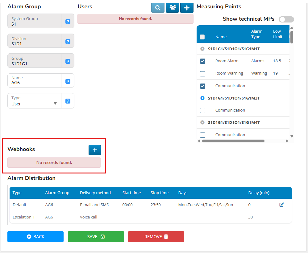Image resolution: width=308 pixels, height=253 pixels.
Task: Open help for System Group field
Action: click(68, 22)
